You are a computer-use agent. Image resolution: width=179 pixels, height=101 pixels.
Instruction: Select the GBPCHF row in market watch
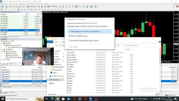[20, 30]
